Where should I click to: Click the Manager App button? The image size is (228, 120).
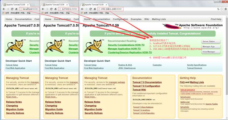pyautogui.click(x=211, y=47)
